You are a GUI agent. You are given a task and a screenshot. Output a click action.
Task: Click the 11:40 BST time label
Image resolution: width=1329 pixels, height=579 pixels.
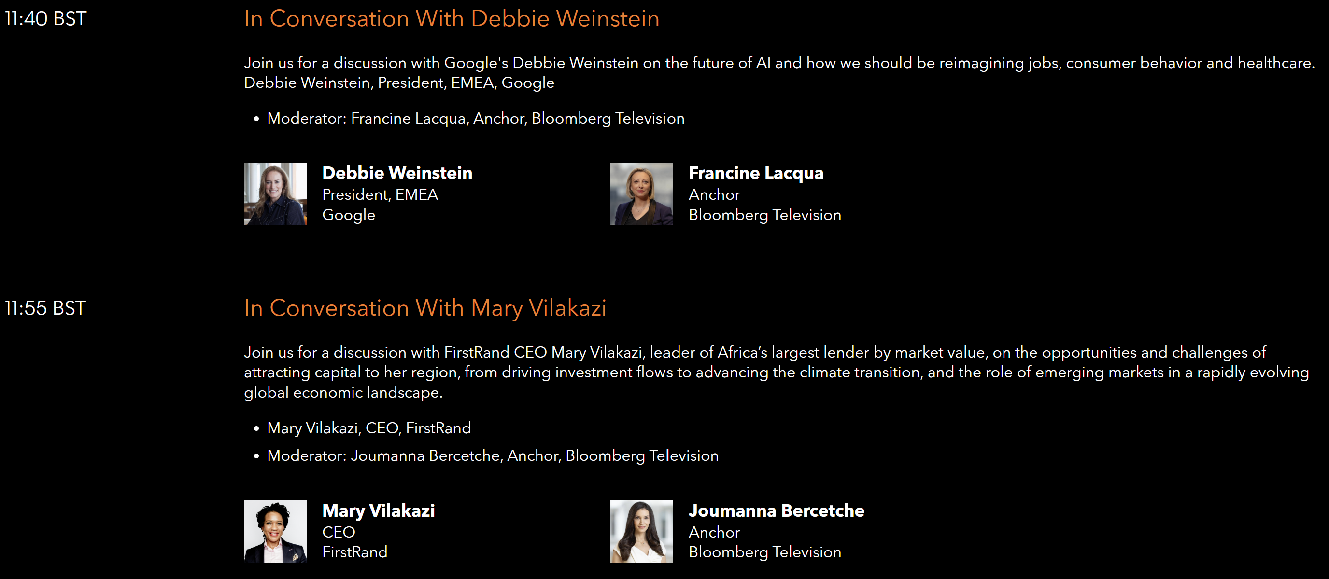coord(45,18)
